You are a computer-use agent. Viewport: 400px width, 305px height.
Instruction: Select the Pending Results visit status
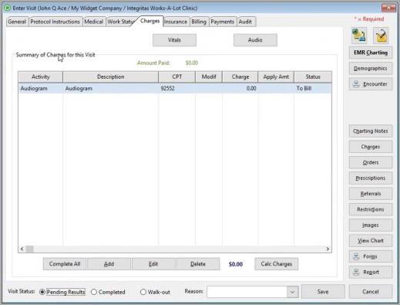pos(42,292)
